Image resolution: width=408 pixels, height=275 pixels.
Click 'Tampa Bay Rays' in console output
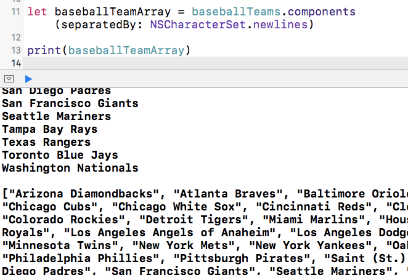click(x=49, y=129)
